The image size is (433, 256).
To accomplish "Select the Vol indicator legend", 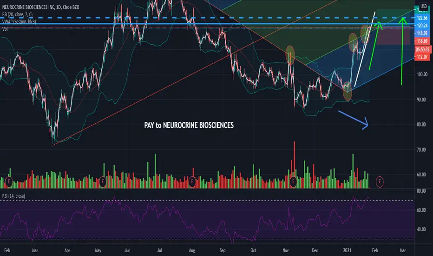I will click(5, 29).
